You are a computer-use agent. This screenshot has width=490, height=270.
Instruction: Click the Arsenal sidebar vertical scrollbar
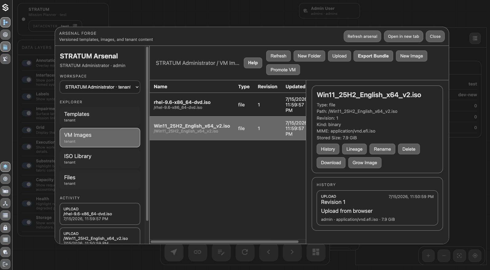(147, 134)
